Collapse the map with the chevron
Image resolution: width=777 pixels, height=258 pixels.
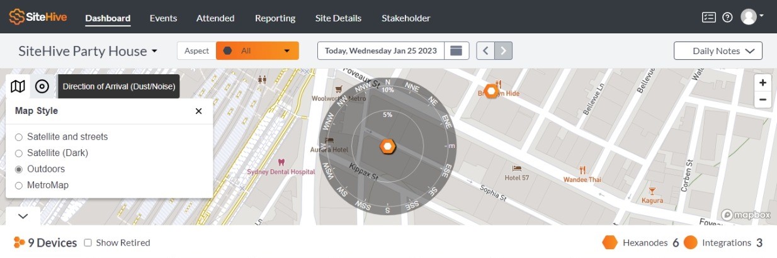[x=23, y=216]
